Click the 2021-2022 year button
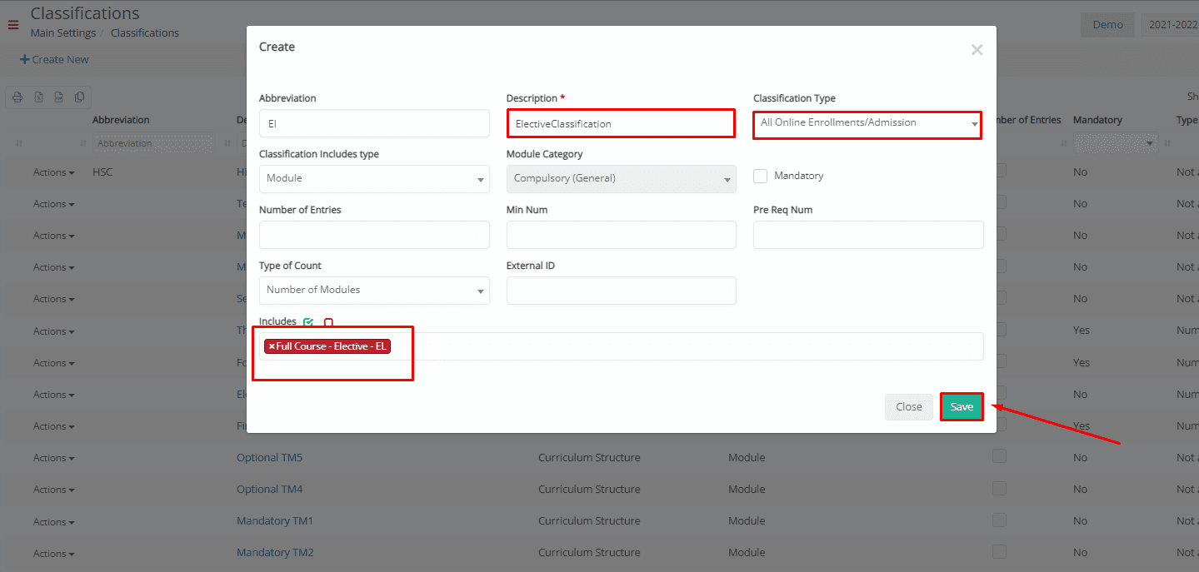1199x572 pixels. pos(1172,25)
